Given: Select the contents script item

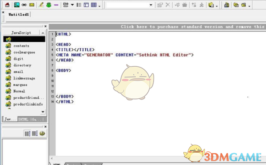Looking at the screenshot, I should tap(21, 46).
